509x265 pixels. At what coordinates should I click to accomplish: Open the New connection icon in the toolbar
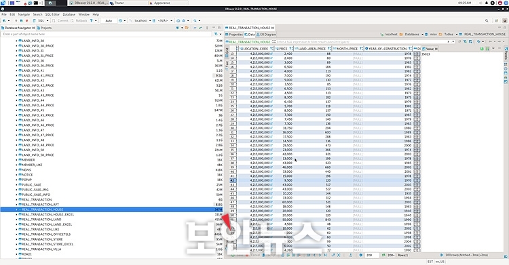click(x=4, y=21)
